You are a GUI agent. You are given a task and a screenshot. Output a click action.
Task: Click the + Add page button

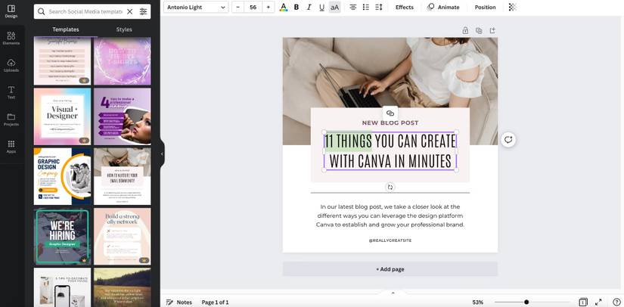point(390,269)
